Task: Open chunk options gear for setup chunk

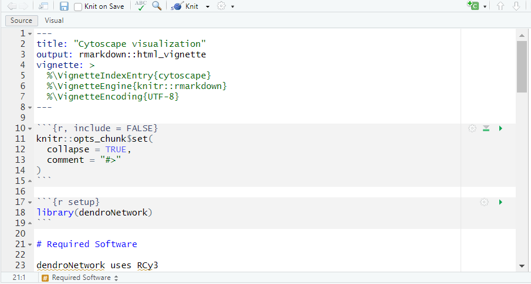Action: (x=484, y=202)
